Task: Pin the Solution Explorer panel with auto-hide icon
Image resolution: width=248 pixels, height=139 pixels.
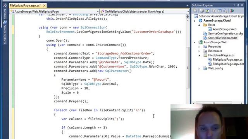Action: click(238, 5)
